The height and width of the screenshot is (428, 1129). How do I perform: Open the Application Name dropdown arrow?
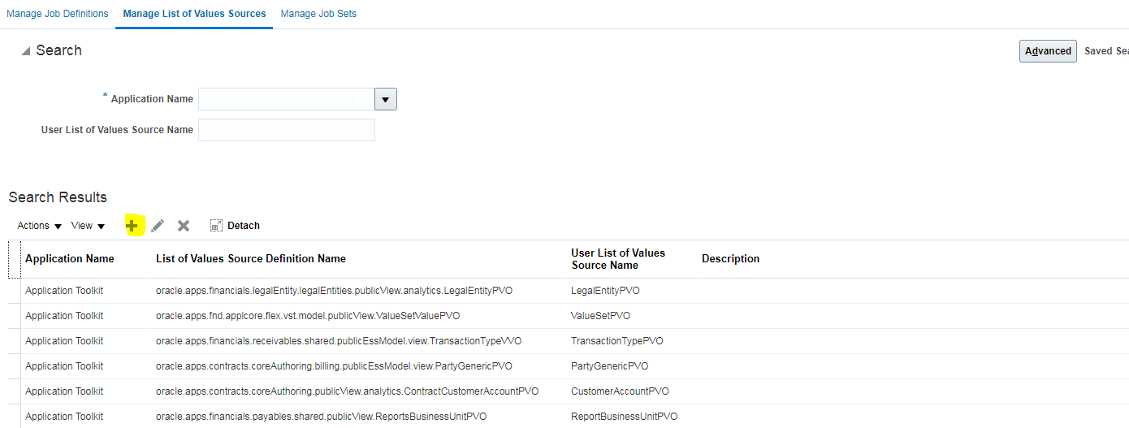click(x=385, y=99)
